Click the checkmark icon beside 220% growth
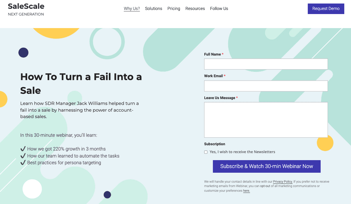Screen dimensions: 351x204 tap(23, 149)
